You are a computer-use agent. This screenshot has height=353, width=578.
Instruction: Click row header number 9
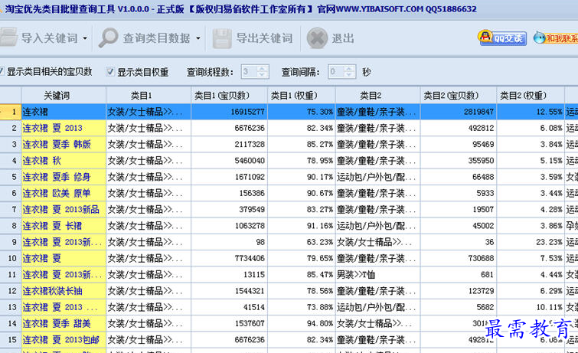click(x=10, y=242)
